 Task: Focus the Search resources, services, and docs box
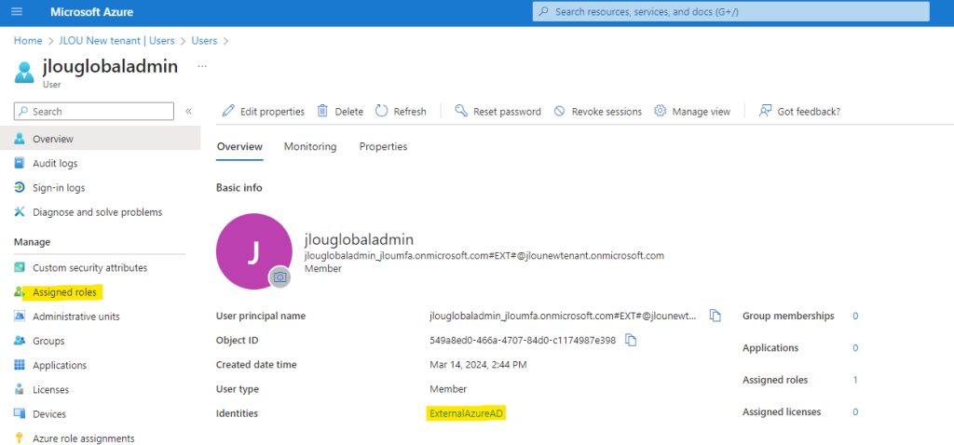tap(730, 11)
